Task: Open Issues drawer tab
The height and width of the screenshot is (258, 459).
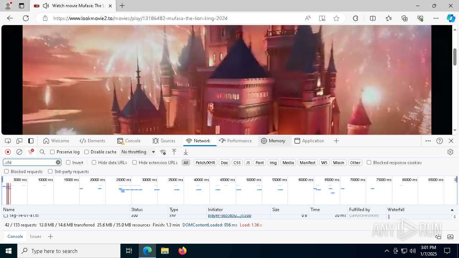Action: [36, 236]
